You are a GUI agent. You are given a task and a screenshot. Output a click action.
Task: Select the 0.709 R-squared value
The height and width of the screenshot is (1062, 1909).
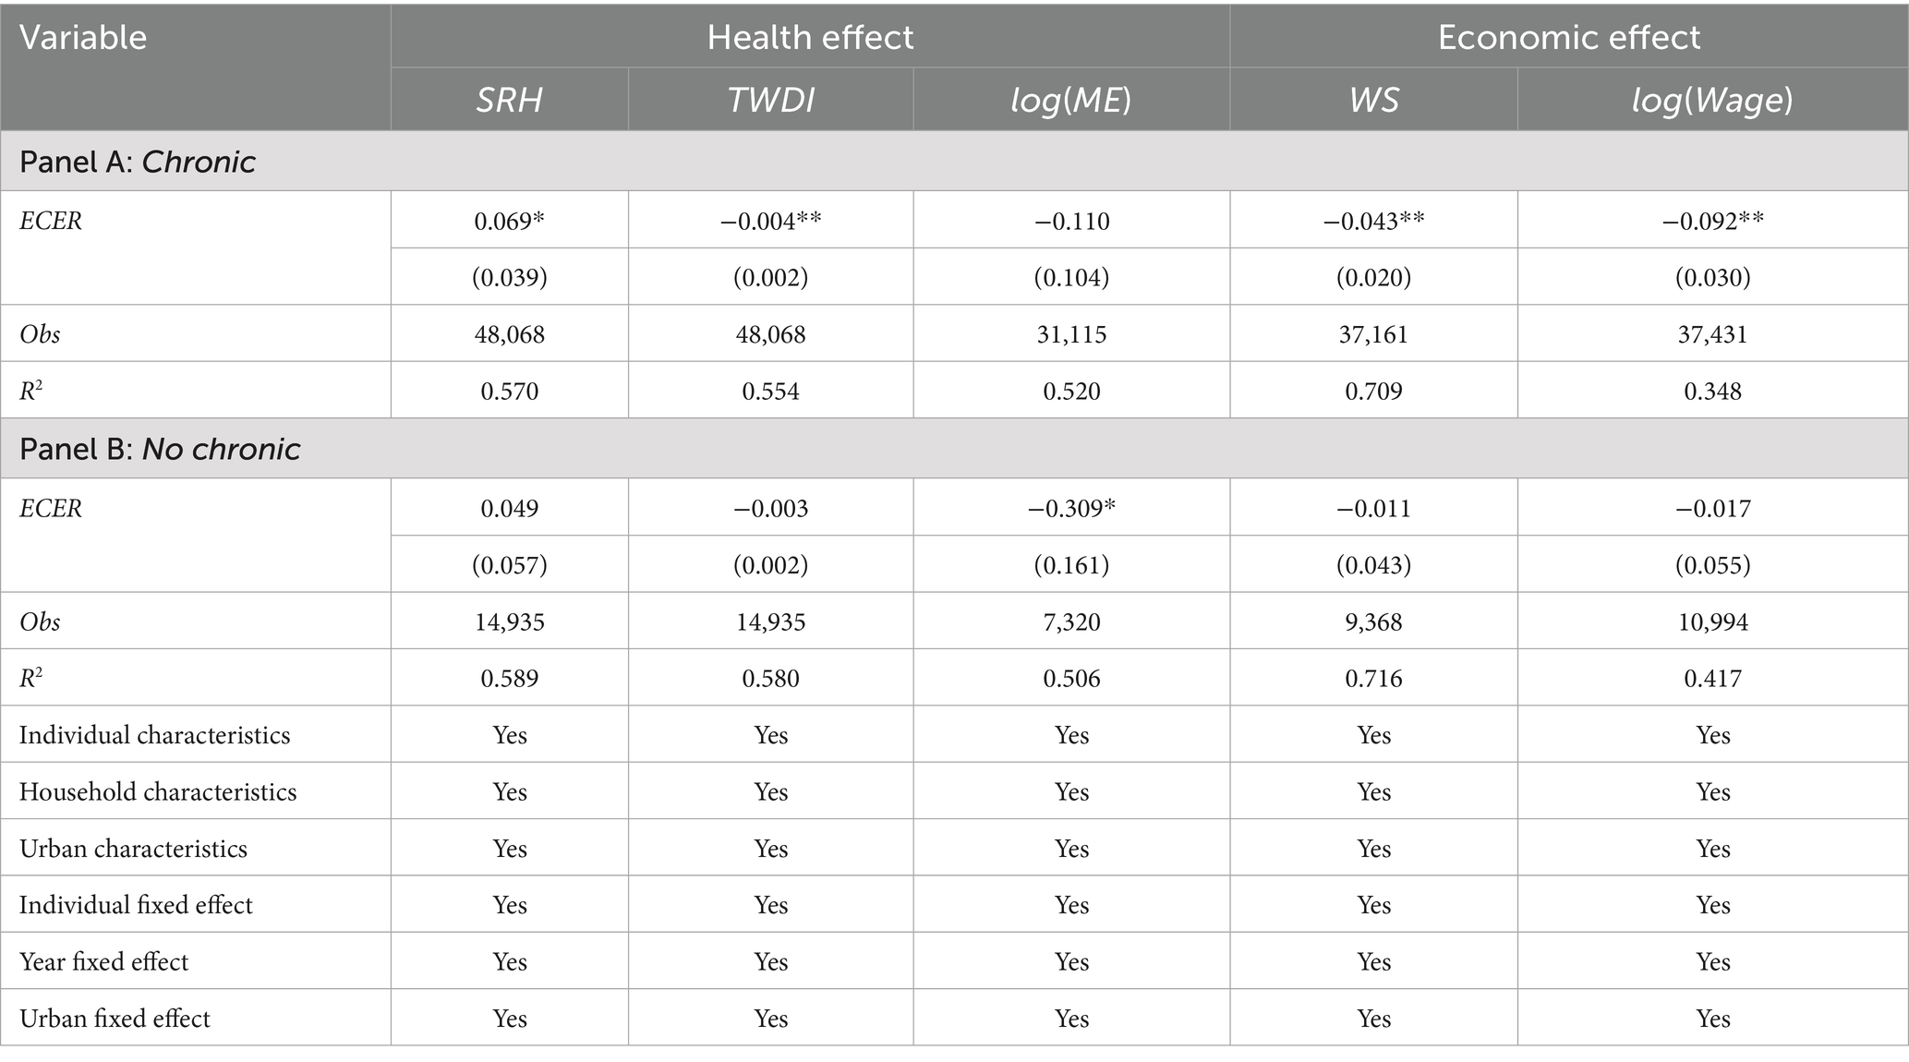point(1373,391)
